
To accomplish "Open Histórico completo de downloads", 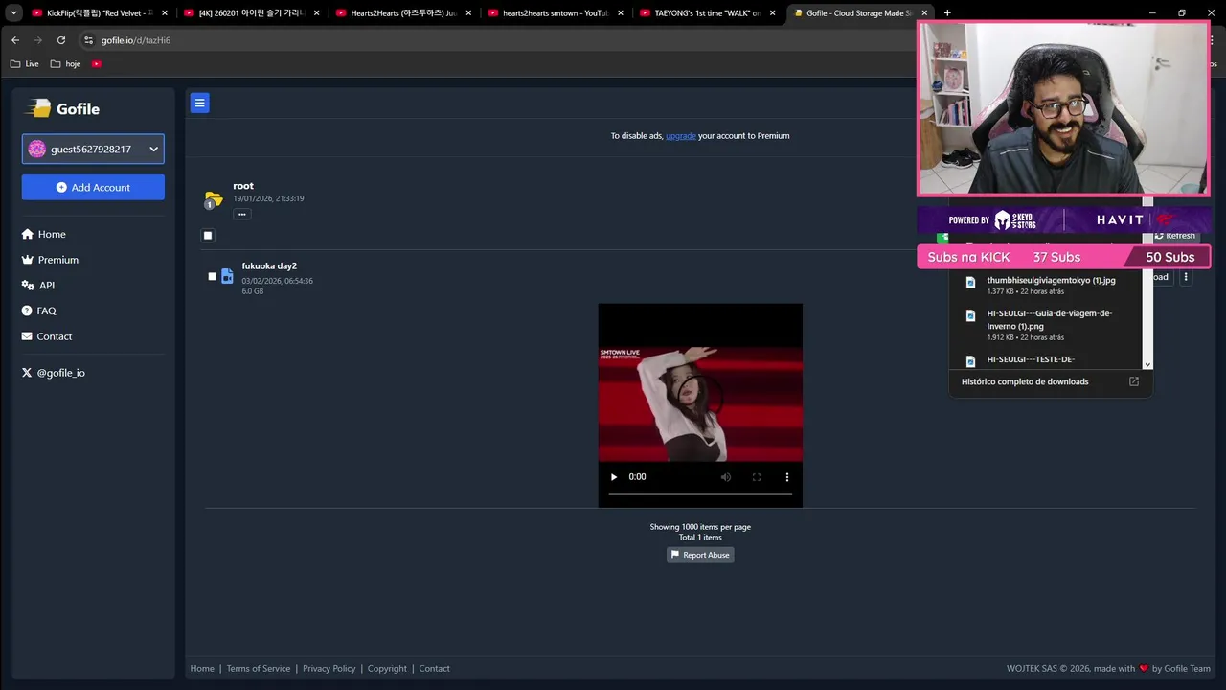I will point(1025,381).
